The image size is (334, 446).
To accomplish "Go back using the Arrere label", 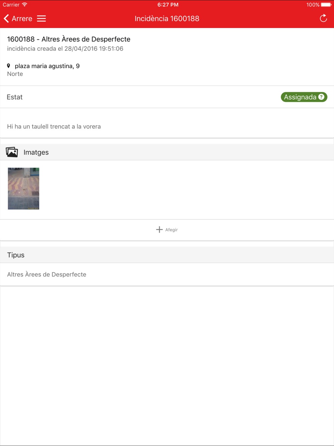I will tap(22, 18).
